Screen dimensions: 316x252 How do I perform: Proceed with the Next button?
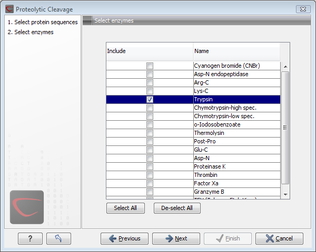(176, 238)
